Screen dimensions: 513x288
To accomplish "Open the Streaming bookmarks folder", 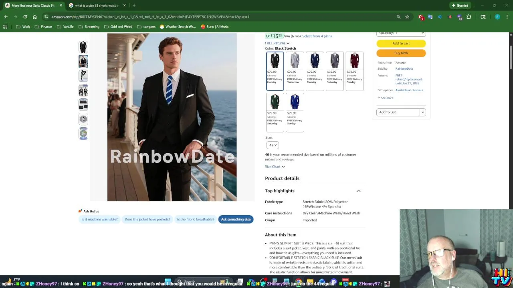I will tap(89, 27).
